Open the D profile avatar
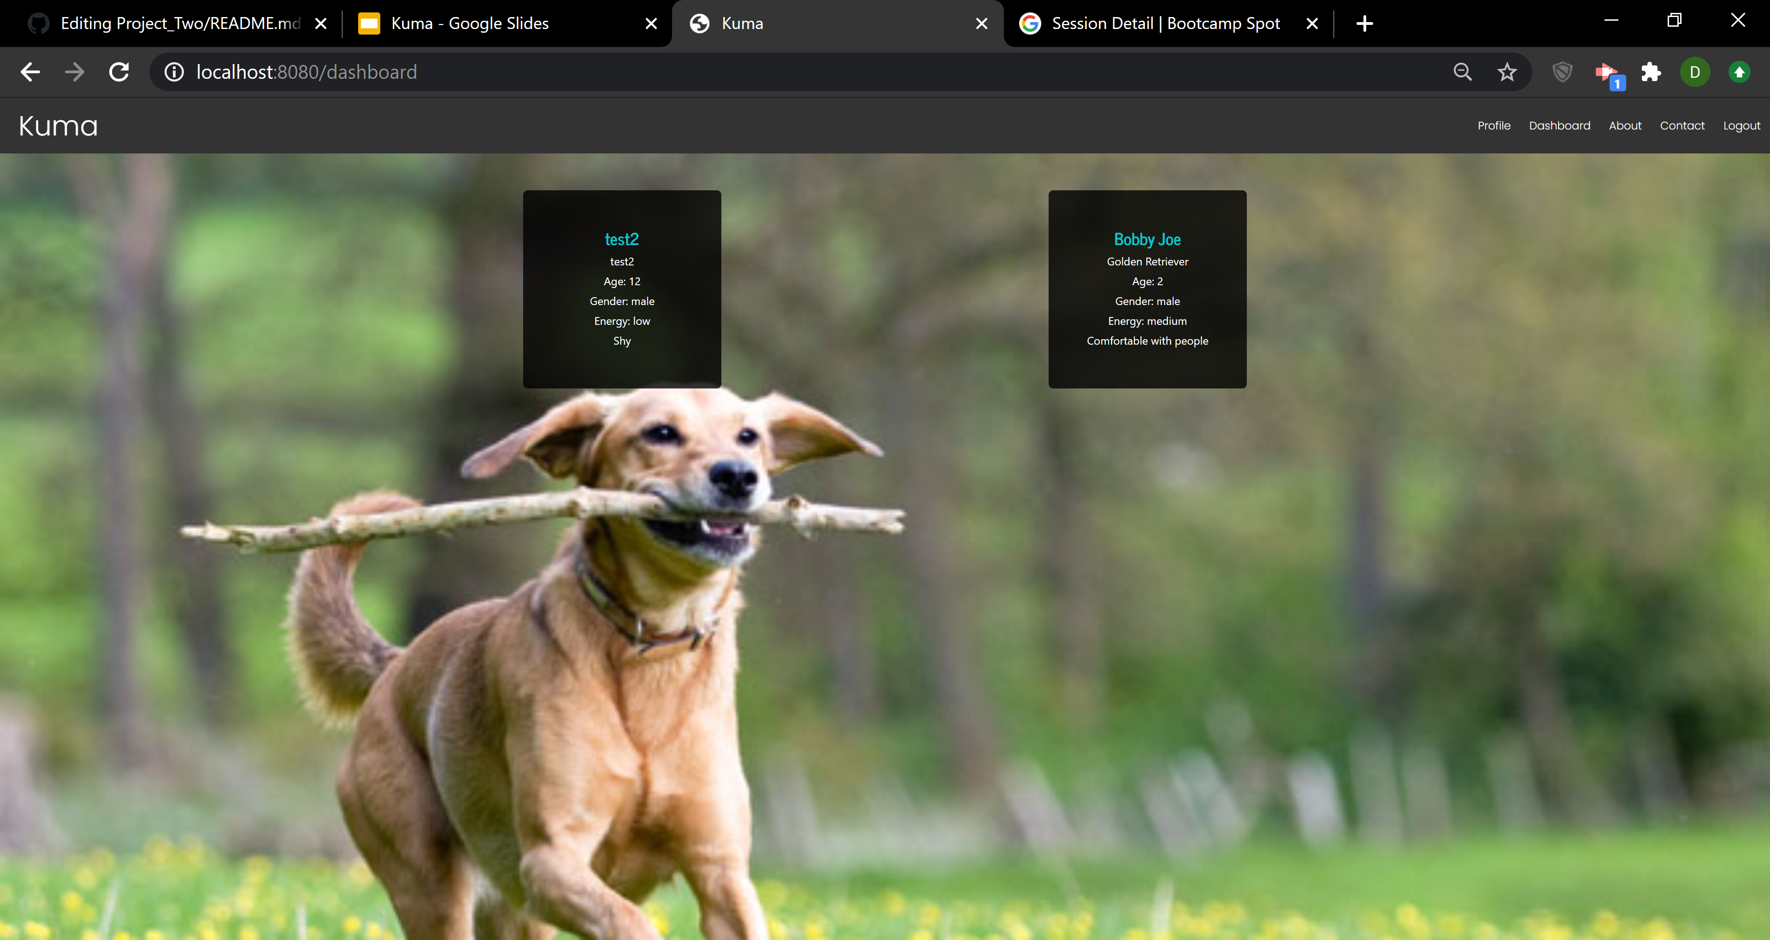Image resolution: width=1770 pixels, height=940 pixels. [1695, 72]
